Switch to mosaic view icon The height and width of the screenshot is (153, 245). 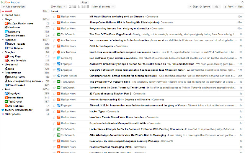click(83, 7)
